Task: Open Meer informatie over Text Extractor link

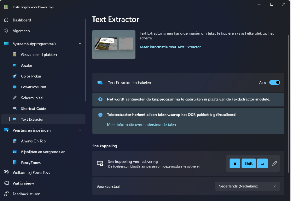Action: (171, 47)
